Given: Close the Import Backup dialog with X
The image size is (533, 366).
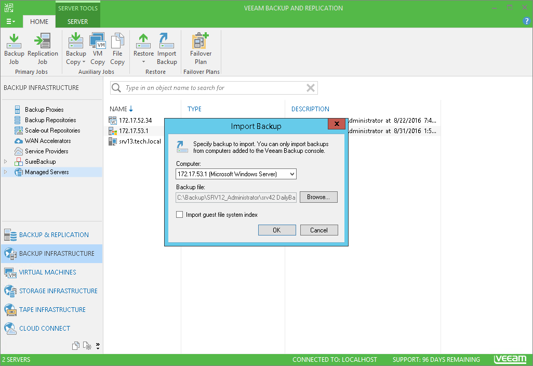Looking at the screenshot, I should click(x=337, y=124).
